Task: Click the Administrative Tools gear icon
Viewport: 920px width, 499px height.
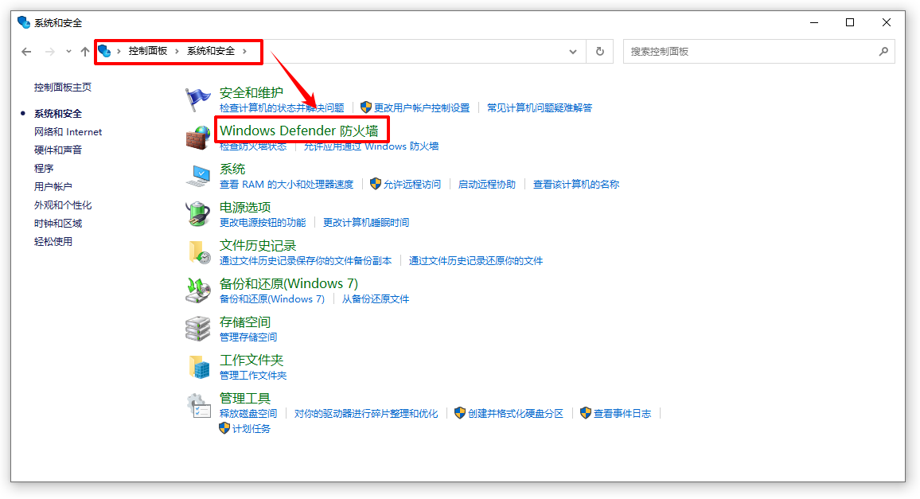Action: pos(198,406)
